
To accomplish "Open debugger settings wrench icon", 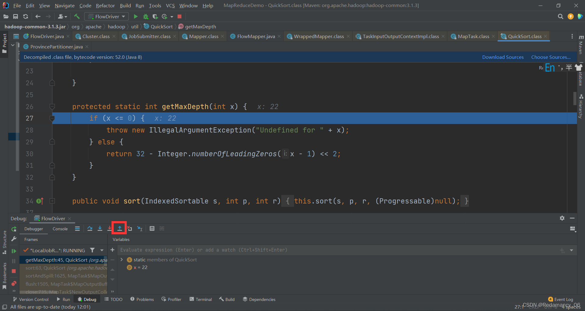I will [14, 239].
